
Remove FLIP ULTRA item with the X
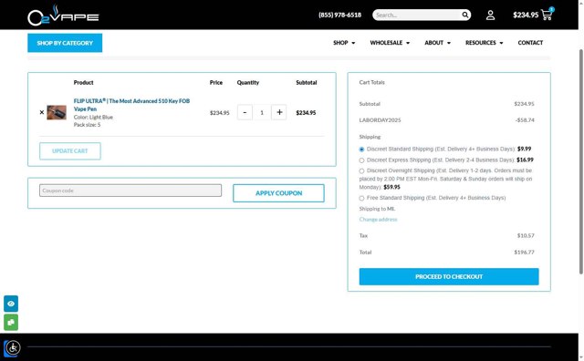tap(42, 112)
